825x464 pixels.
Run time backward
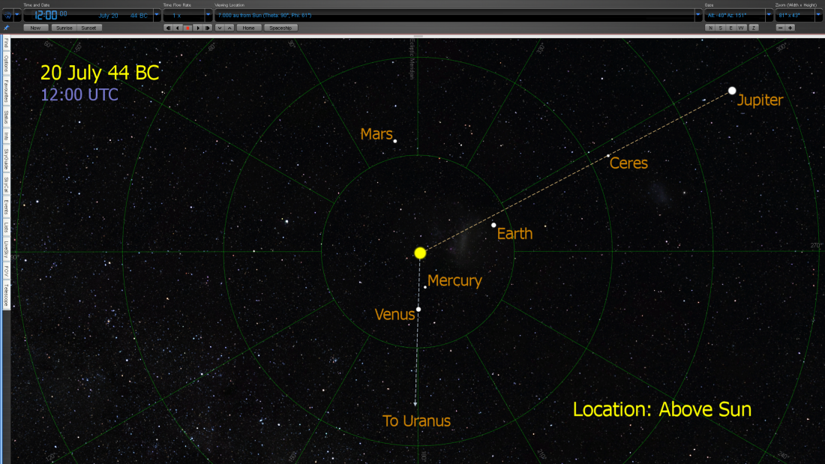pos(178,28)
